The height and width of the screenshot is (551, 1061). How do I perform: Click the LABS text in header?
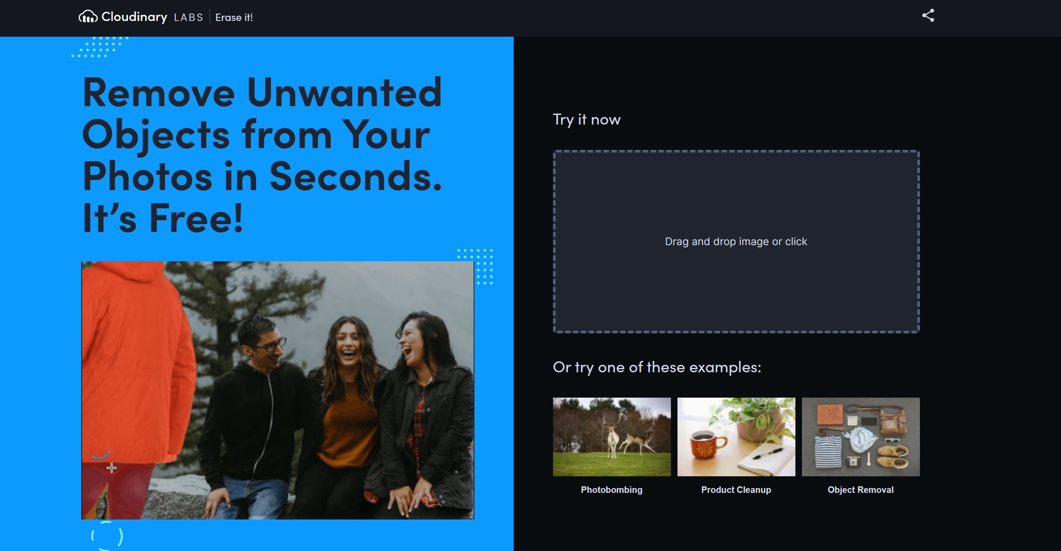pos(188,17)
